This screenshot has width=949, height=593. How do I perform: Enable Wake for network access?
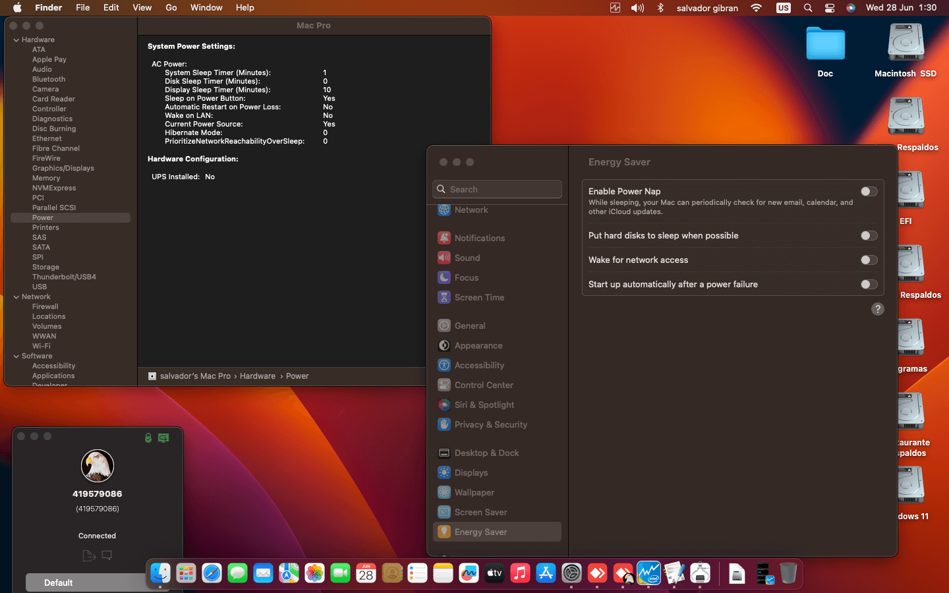click(x=869, y=260)
